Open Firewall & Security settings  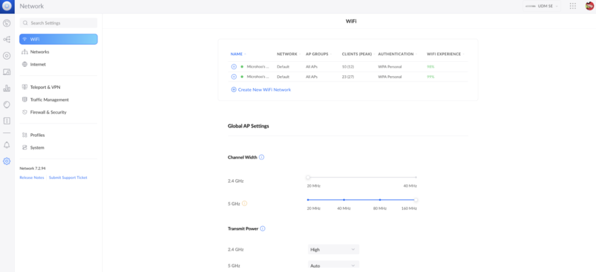(x=48, y=112)
